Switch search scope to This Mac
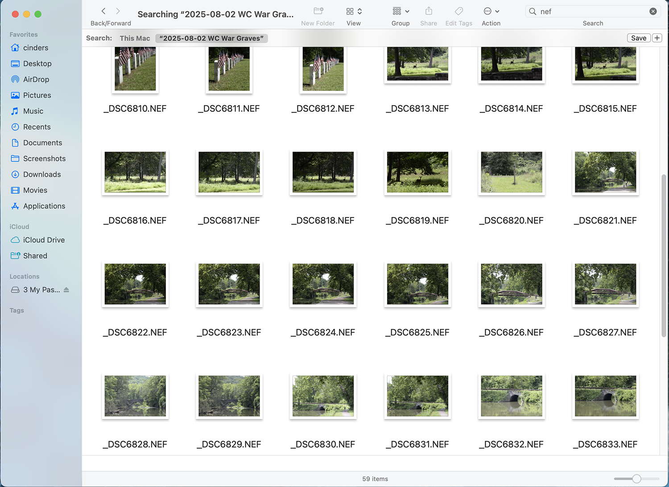Image resolution: width=669 pixels, height=487 pixels. (x=135, y=38)
